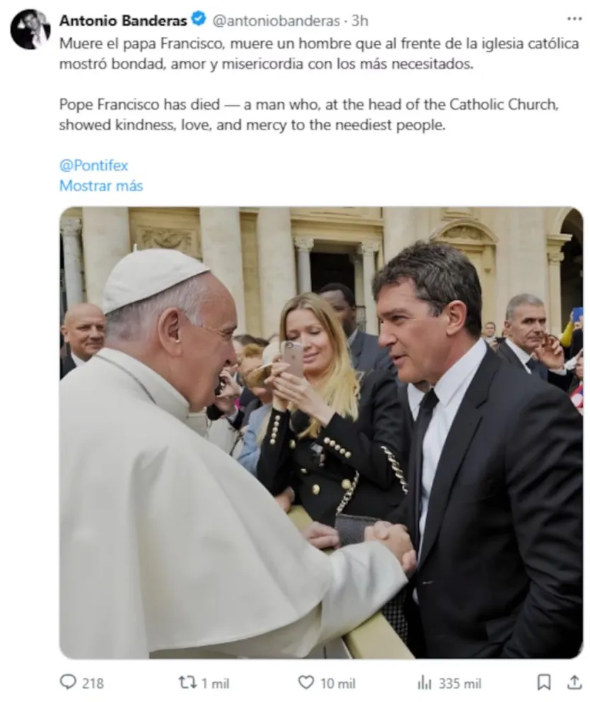This screenshot has height=702, width=590.
Task: Like the tweet
Action: (306, 683)
